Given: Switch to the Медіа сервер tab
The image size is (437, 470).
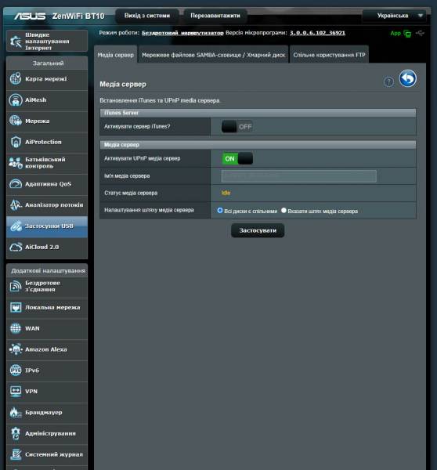Looking at the screenshot, I should 116,55.
